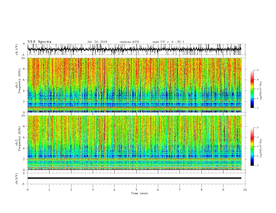Click the "-7" label on ch.2 color bar
276x213 pixels.
coord(257,166)
